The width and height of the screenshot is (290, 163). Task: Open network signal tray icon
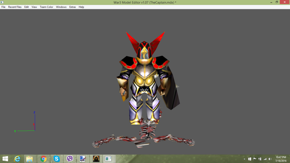(x=265, y=159)
